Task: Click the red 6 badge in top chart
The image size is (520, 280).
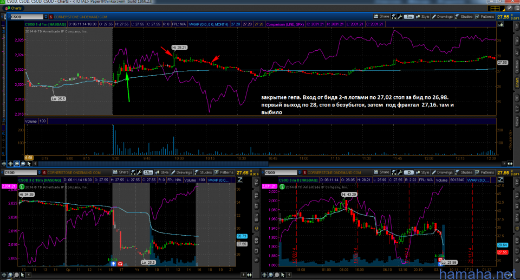Action: (51, 17)
